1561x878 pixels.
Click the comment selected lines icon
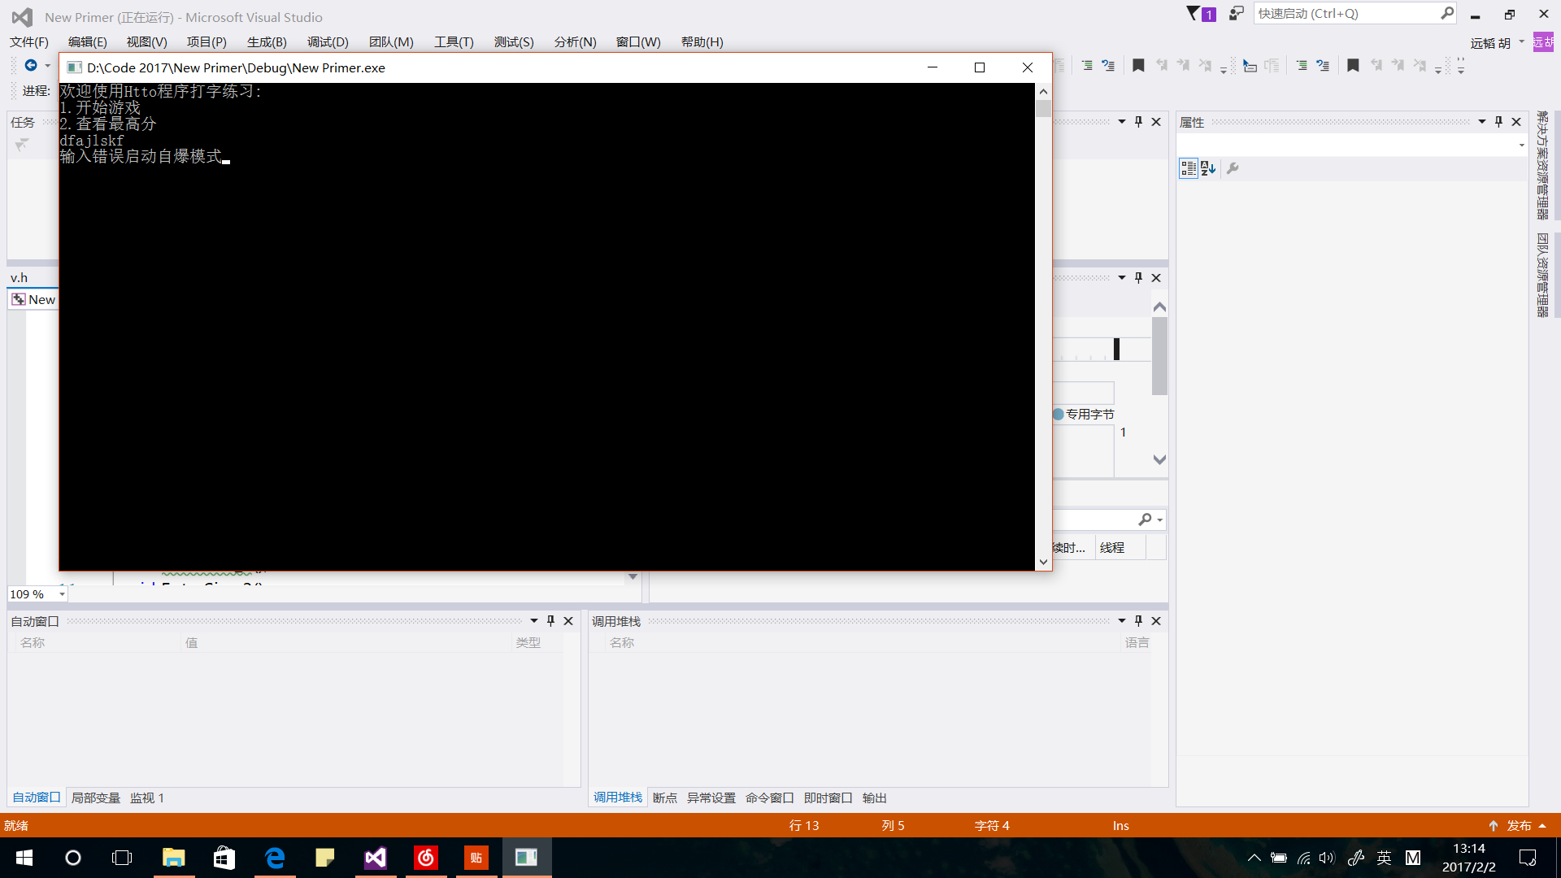coord(1087,66)
